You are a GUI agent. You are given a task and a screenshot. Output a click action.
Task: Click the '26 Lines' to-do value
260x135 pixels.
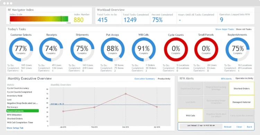(x=212, y=65)
